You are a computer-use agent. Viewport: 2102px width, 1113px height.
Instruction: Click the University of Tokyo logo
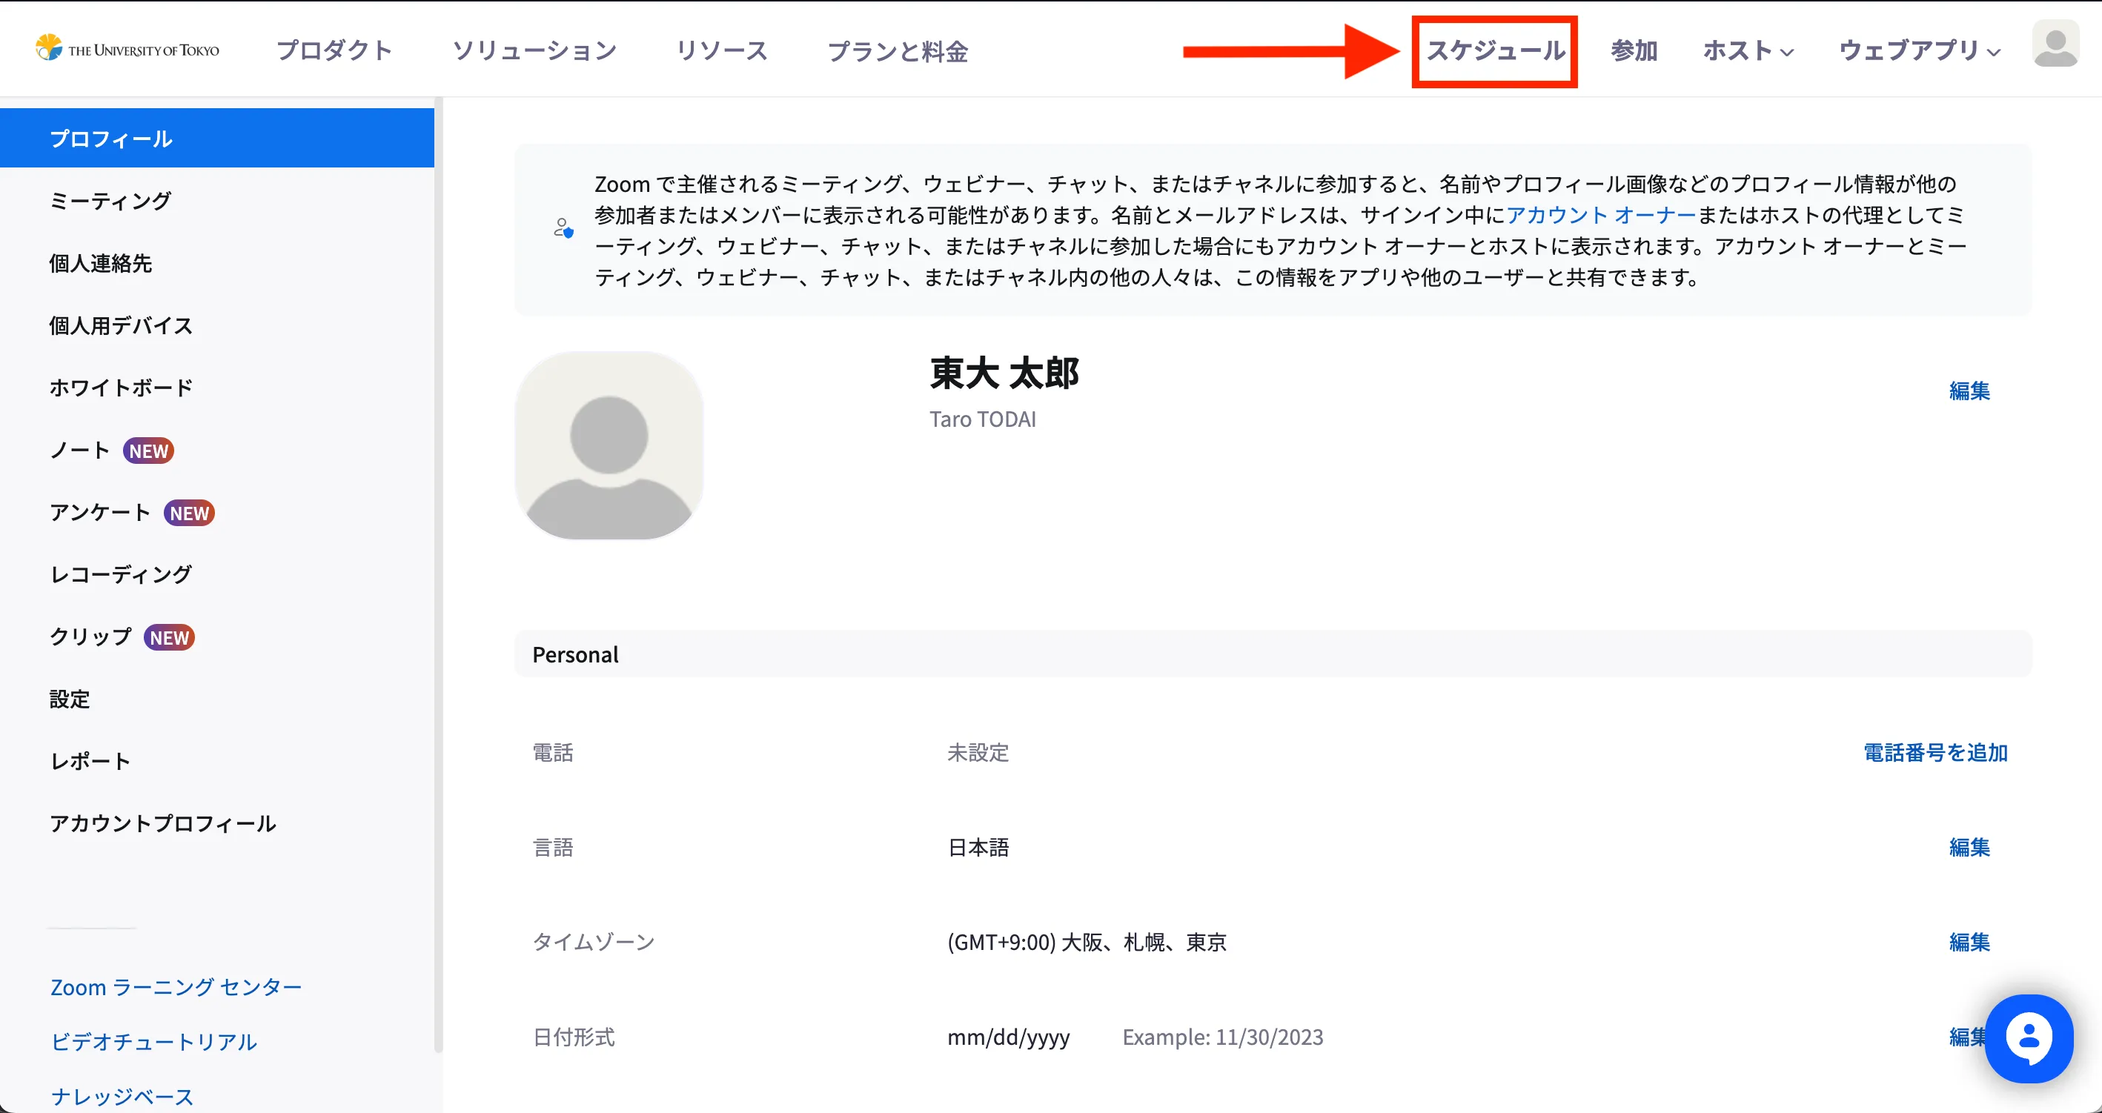tap(127, 49)
